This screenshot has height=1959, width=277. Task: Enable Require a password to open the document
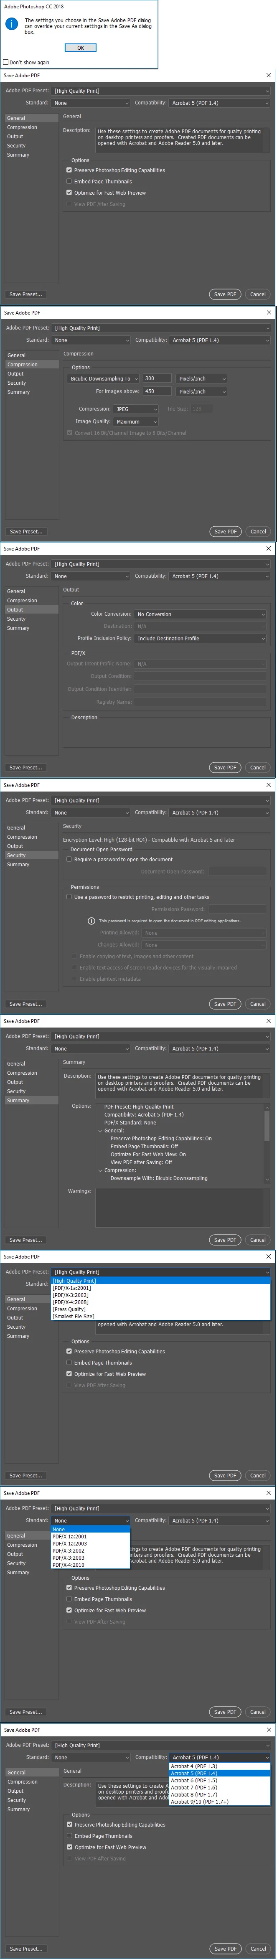[69, 859]
